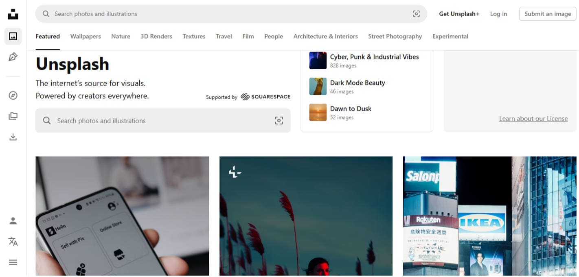Image resolution: width=579 pixels, height=277 pixels.
Task: Focus the hero search photos and illustrations field
Action: coord(163,120)
